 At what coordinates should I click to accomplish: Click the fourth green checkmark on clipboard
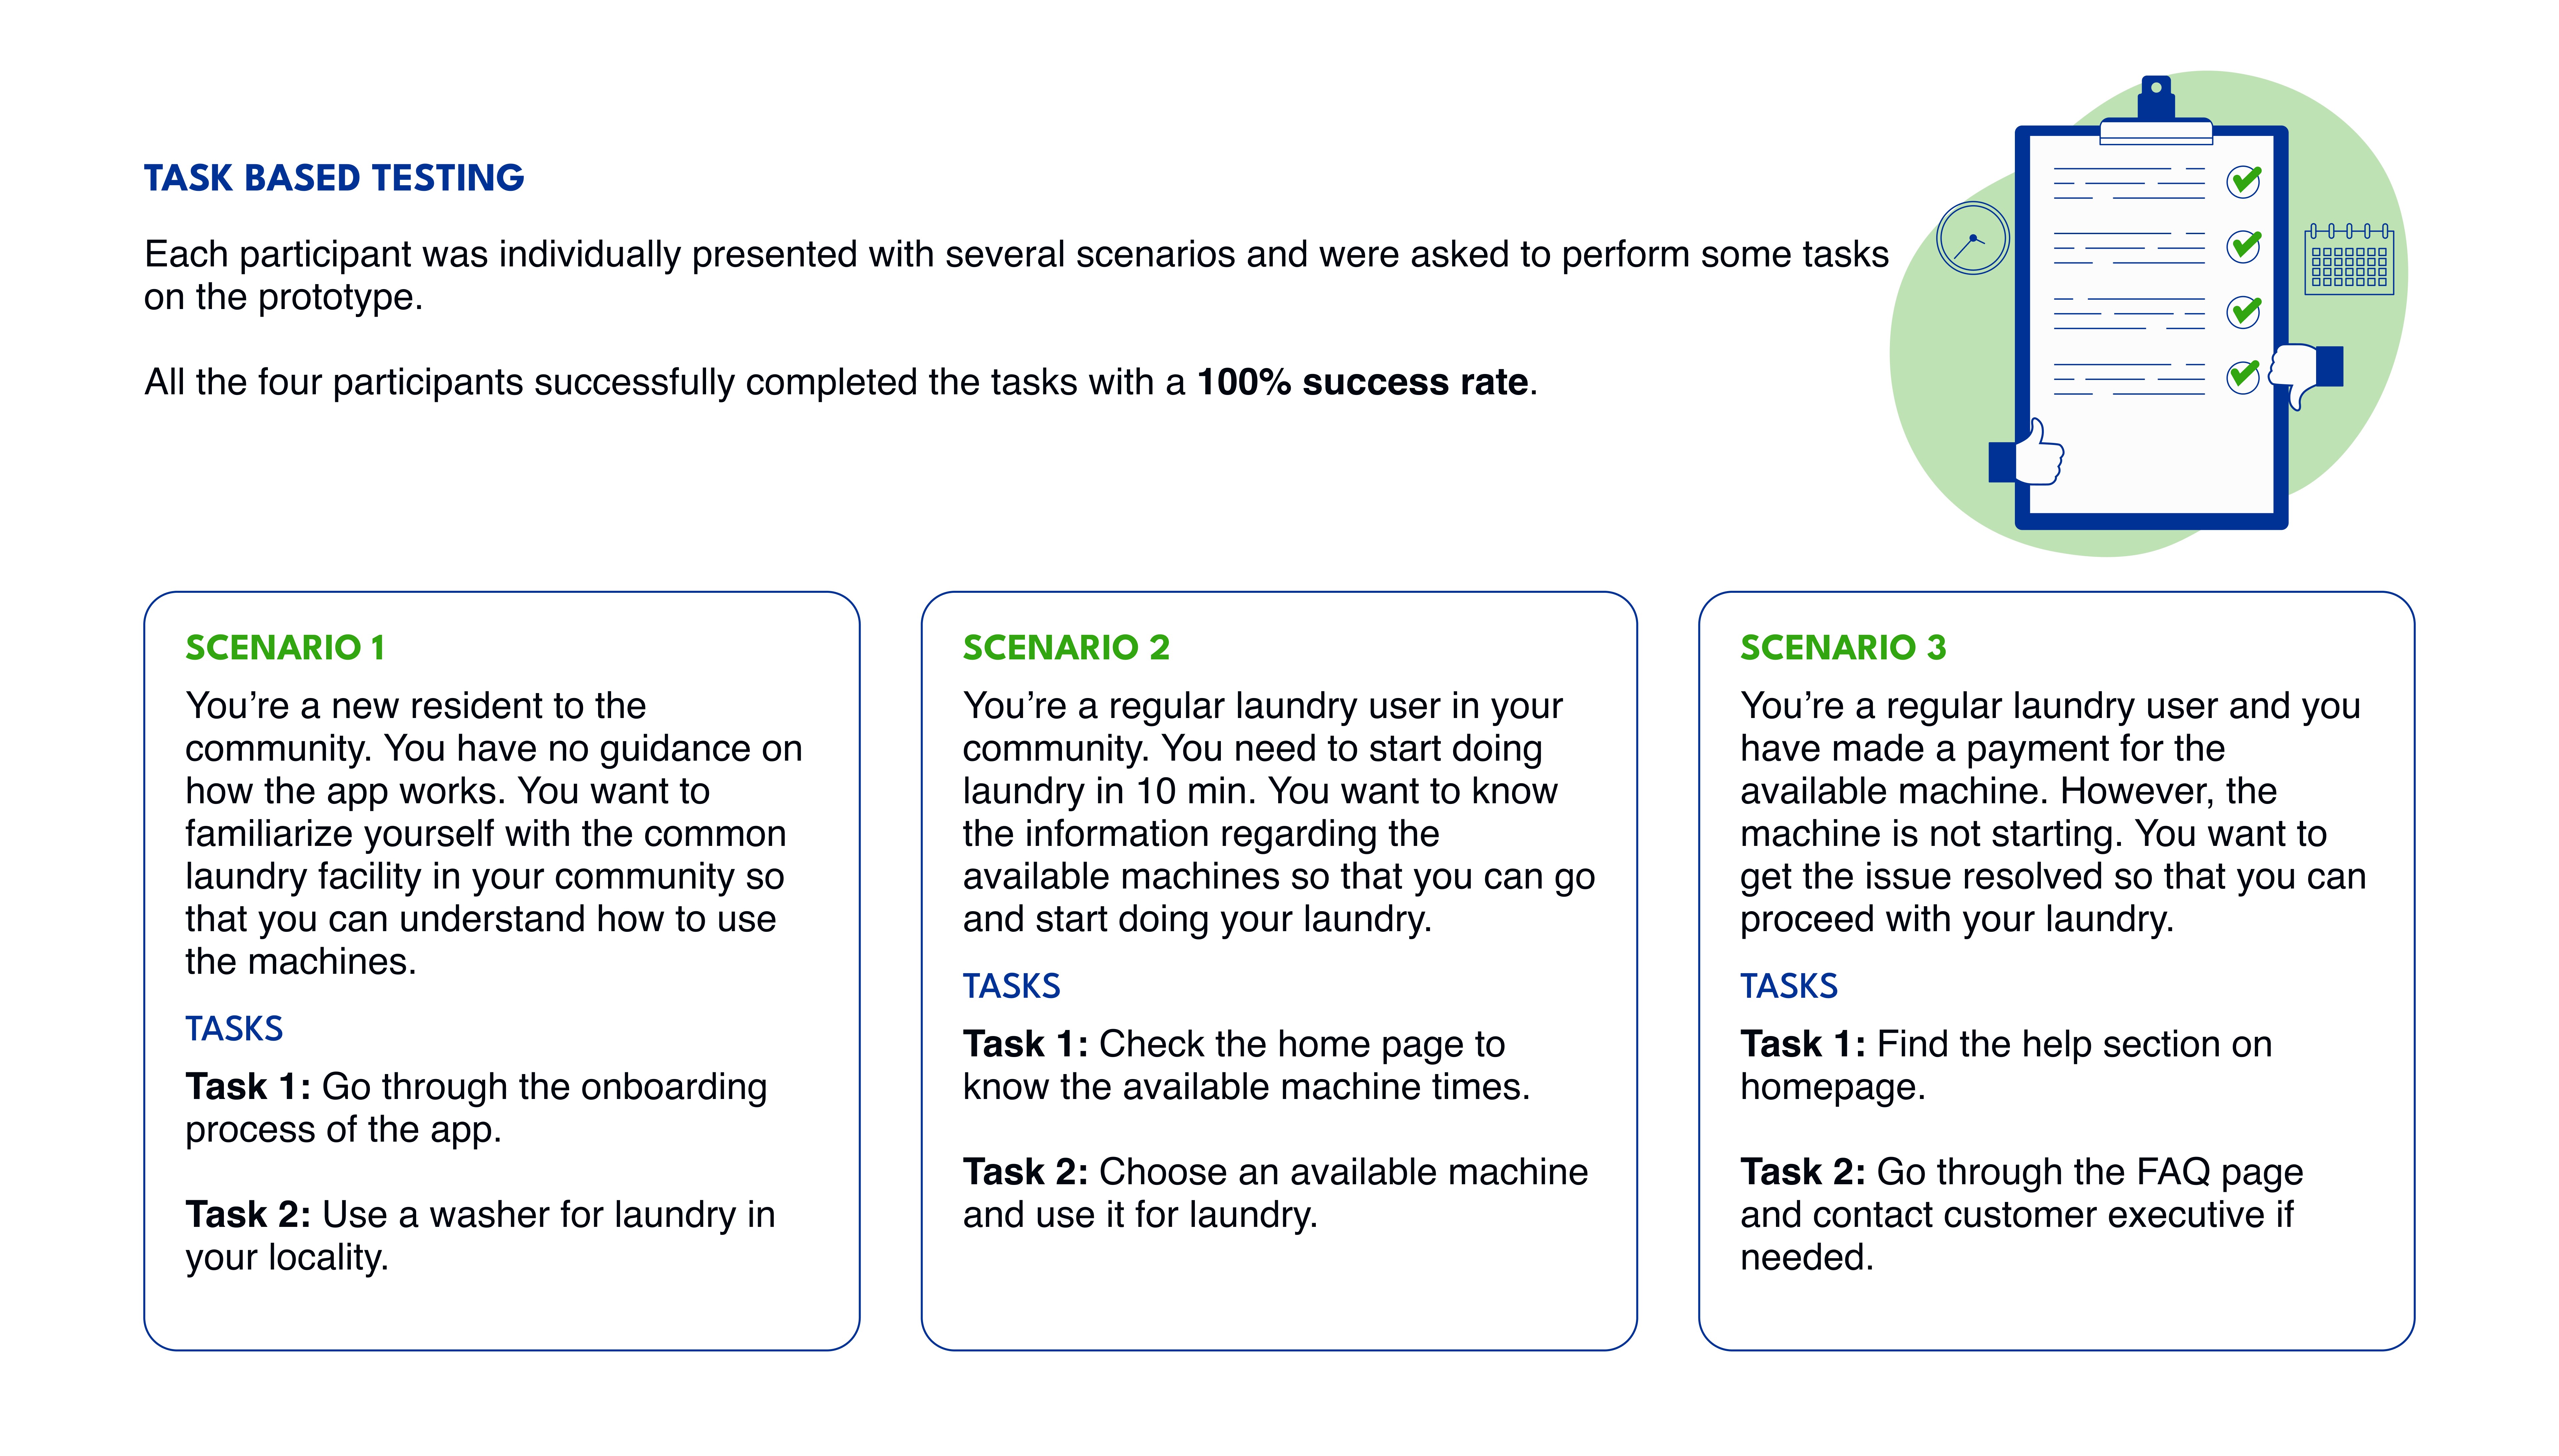[x=2244, y=376]
